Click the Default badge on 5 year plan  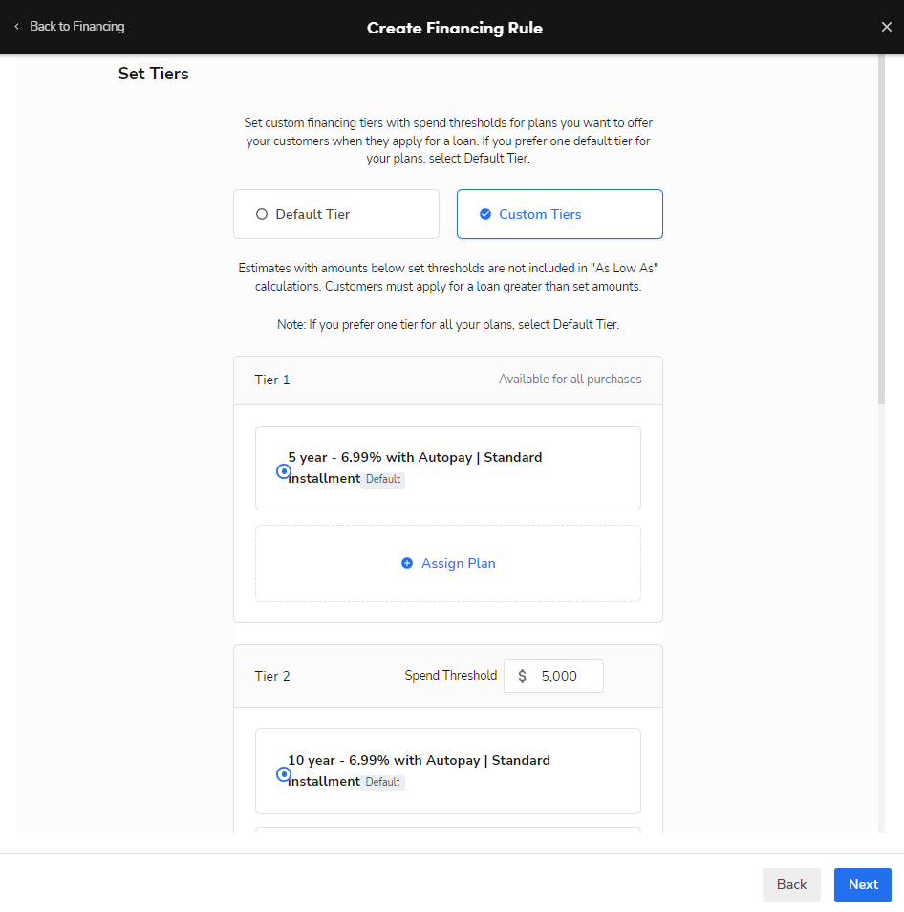382,479
